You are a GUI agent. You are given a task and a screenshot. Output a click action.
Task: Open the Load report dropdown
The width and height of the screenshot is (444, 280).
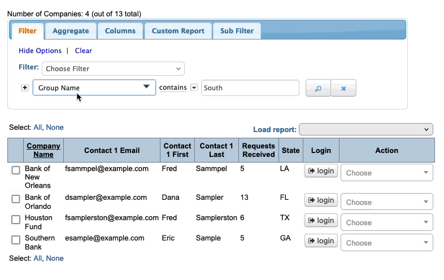[x=365, y=130]
